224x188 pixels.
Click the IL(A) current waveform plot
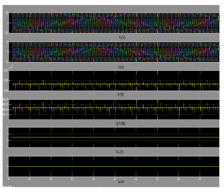click(x=114, y=52)
